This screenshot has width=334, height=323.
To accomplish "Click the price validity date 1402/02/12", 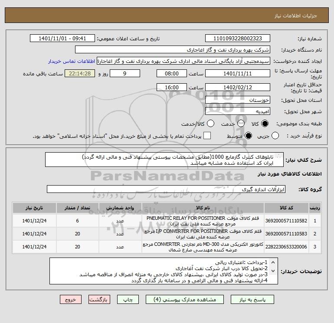I will [238, 87].
